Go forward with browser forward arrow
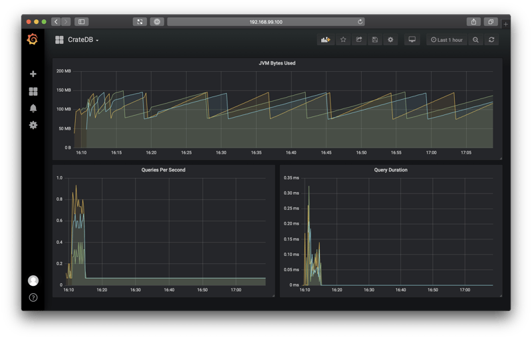The width and height of the screenshot is (532, 339). tap(66, 22)
